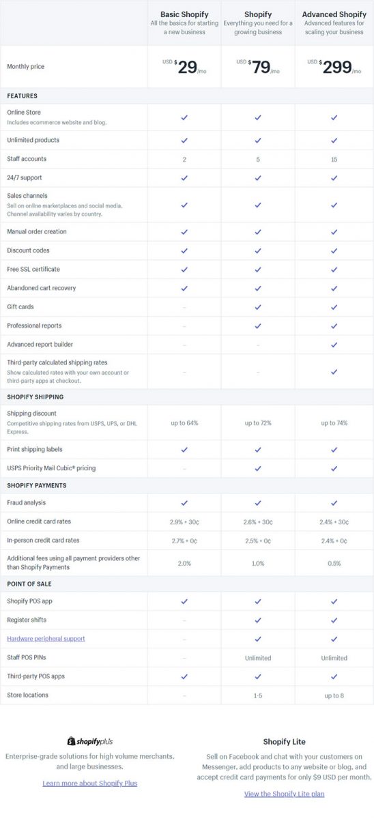Click the Shopify Payments section header
374x819 pixels.
36,485
